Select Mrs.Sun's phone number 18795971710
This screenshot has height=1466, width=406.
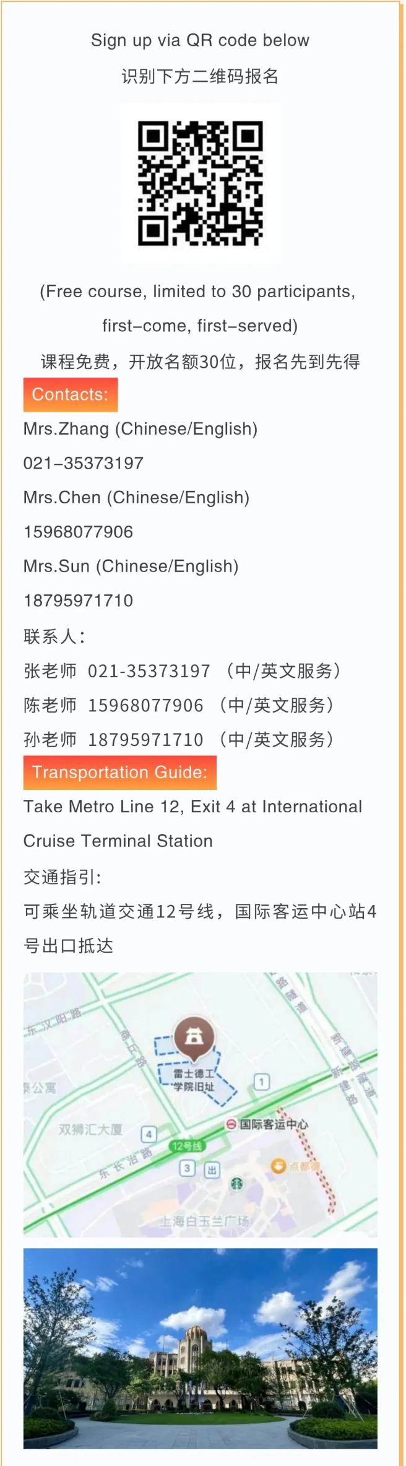(78, 601)
